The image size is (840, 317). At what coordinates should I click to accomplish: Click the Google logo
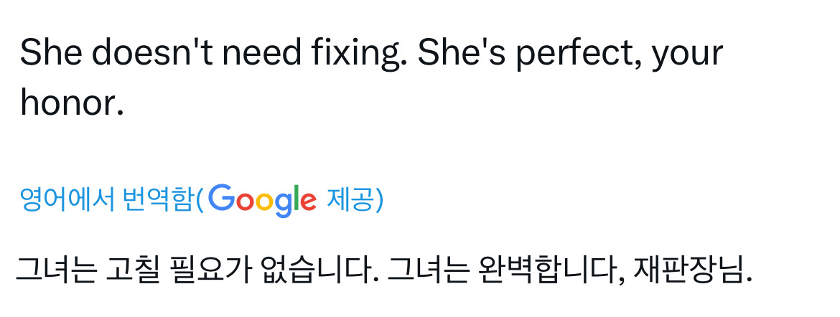[x=263, y=199]
